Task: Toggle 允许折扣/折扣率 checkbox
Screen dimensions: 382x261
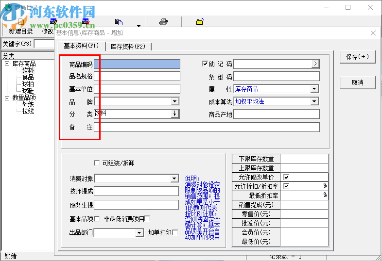Action: 286,186
